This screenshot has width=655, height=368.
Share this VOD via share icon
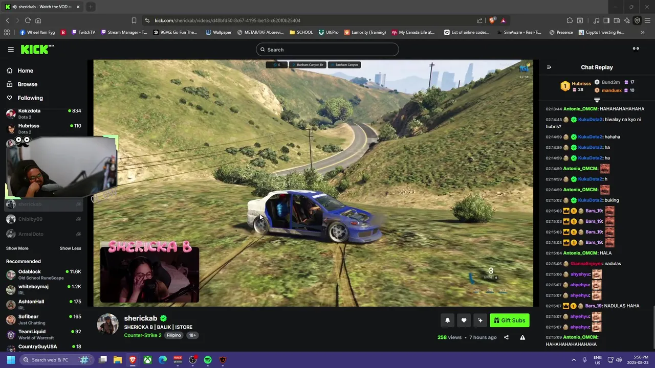click(506, 337)
